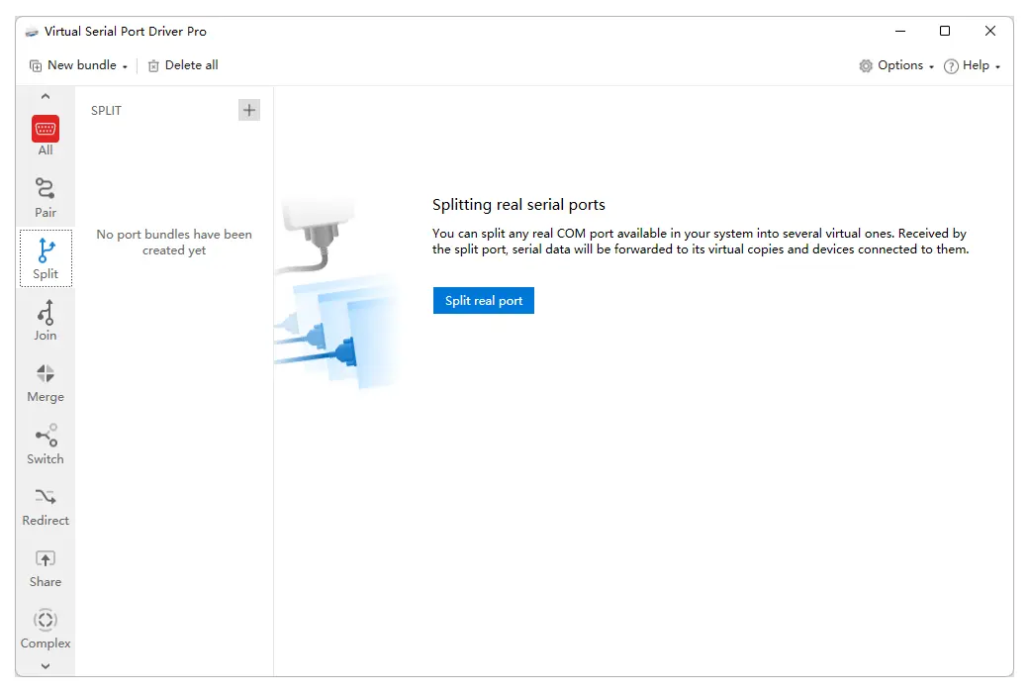This screenshot has width=1029, height=693.
Task: Close the Virtual Serial Port Driver window
Action: pyautogui.click(x=990, y=31)
